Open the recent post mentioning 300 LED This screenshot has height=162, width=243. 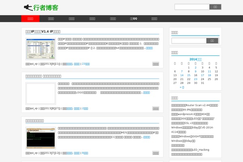pyautogui.click(x=193, y=119)
